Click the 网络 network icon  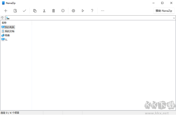3,35
